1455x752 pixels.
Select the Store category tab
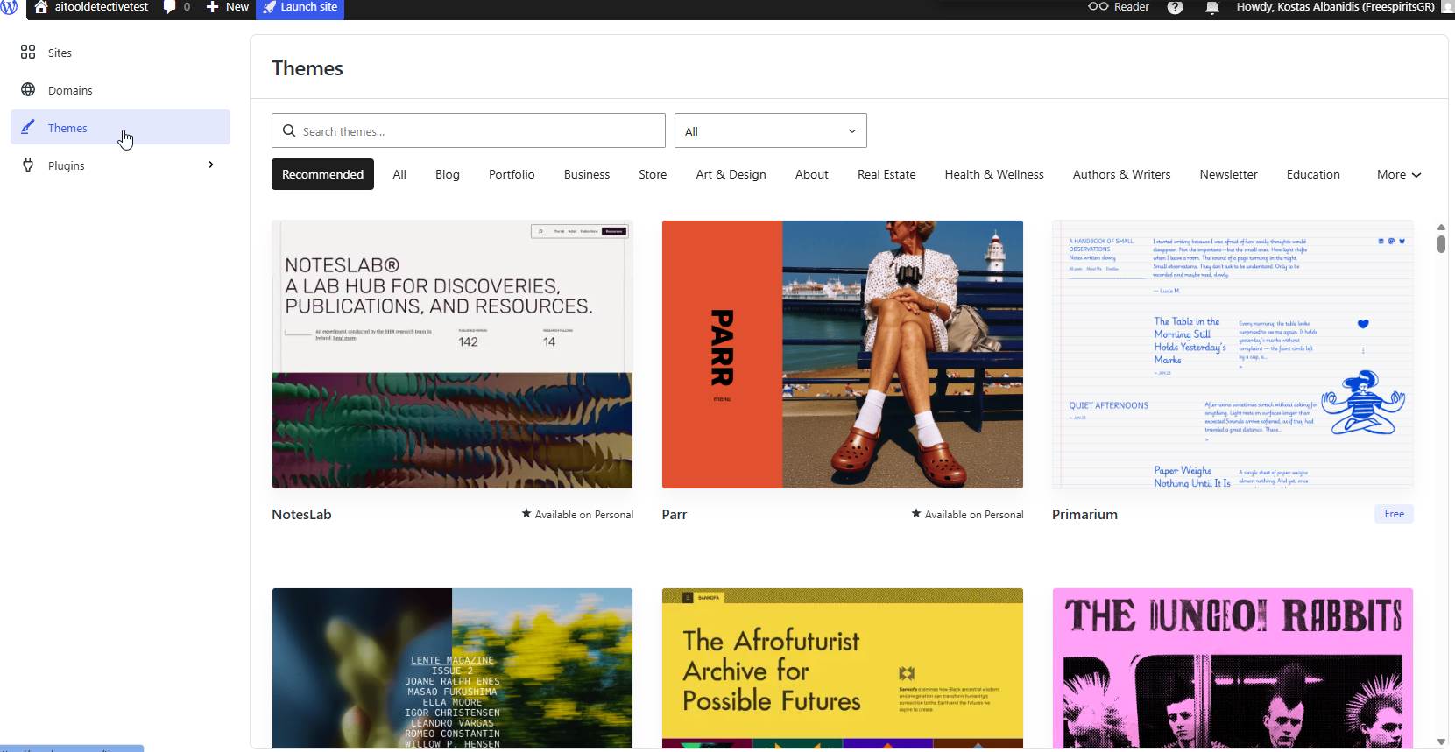pyautogui.click(x=653, y=174)
